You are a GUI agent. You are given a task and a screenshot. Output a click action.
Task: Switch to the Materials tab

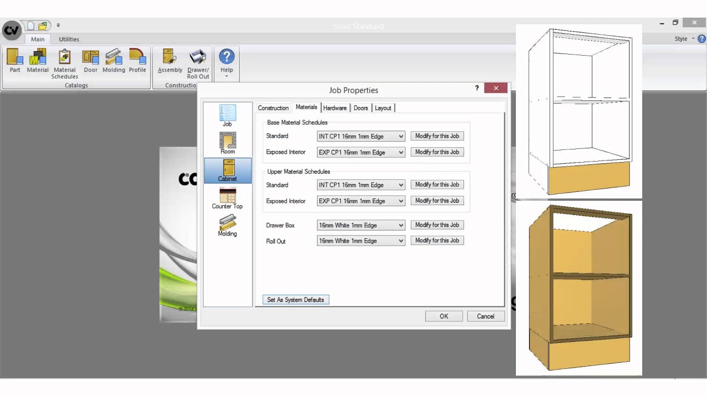(x=307, y=107)
